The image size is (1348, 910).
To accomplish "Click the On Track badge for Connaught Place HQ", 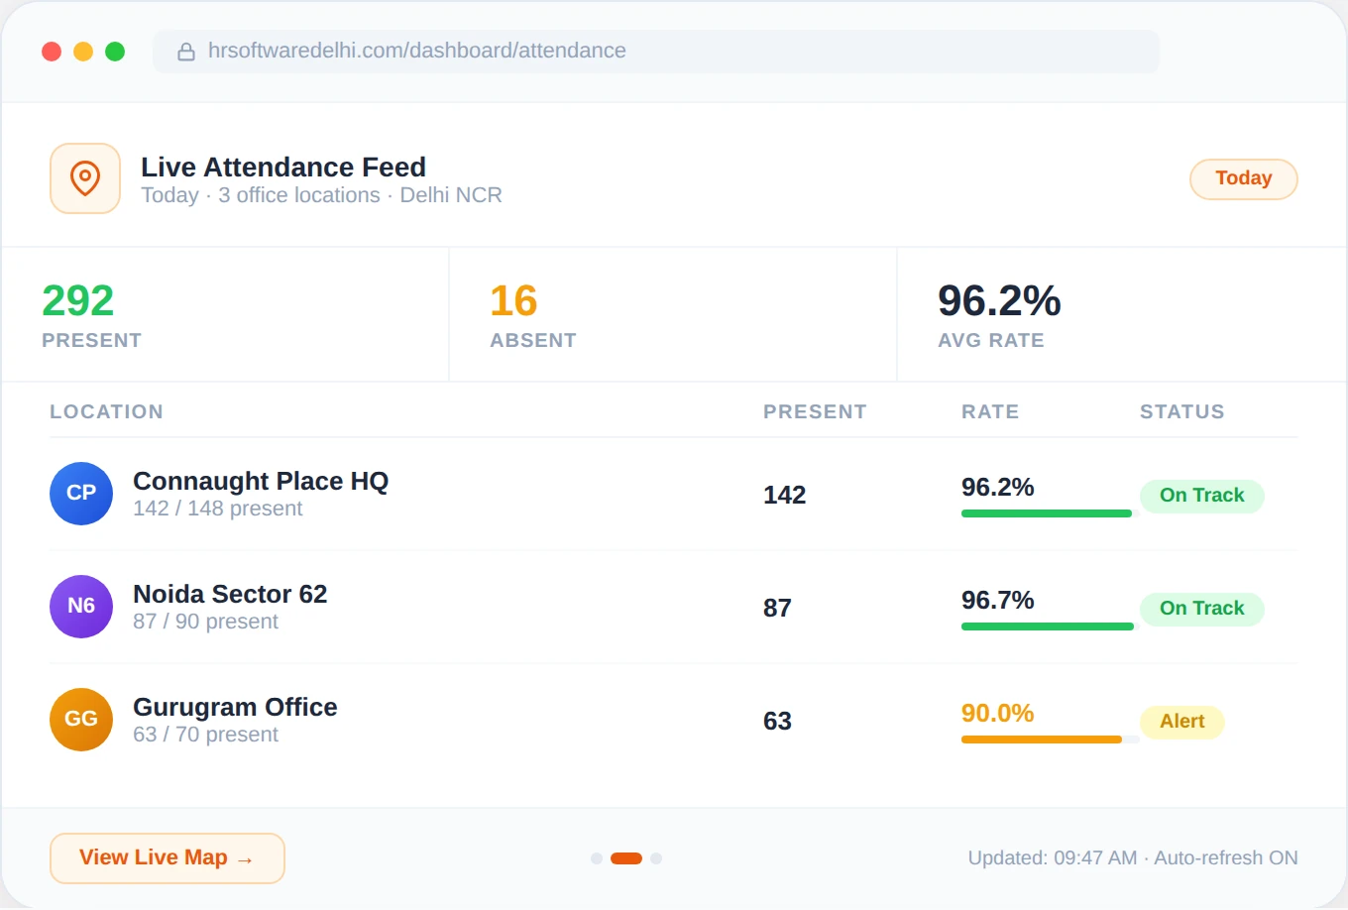I will point(1201,495).
